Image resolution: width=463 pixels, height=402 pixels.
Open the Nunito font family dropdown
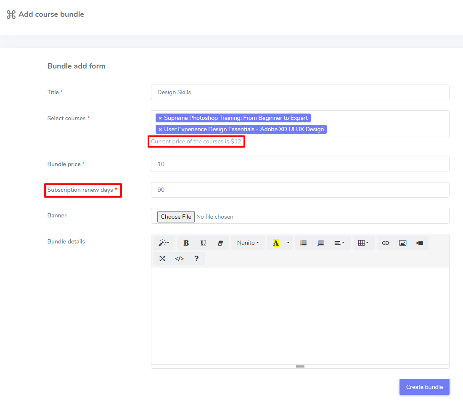(x=248, y=243)
